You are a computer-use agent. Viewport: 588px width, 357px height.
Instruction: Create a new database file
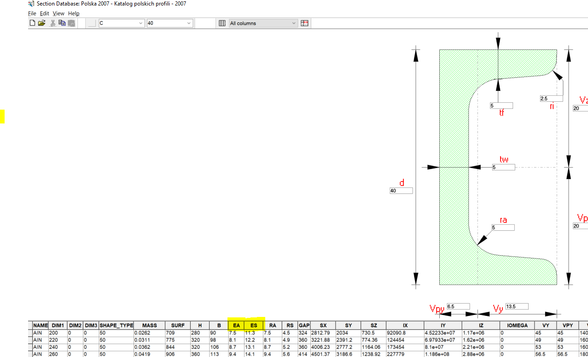click(x=32, y=23)
